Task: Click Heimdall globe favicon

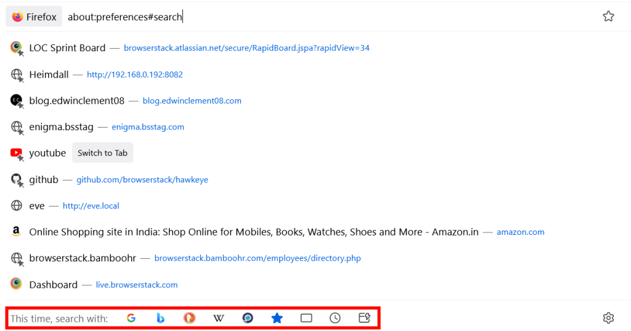Action: (x=17, y=75)
